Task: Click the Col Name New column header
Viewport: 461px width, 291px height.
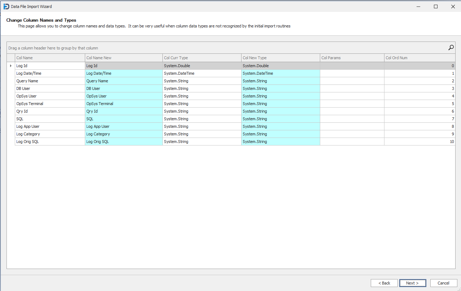Action: [x=123, y=58]
